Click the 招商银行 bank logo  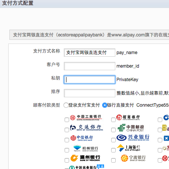128,118
